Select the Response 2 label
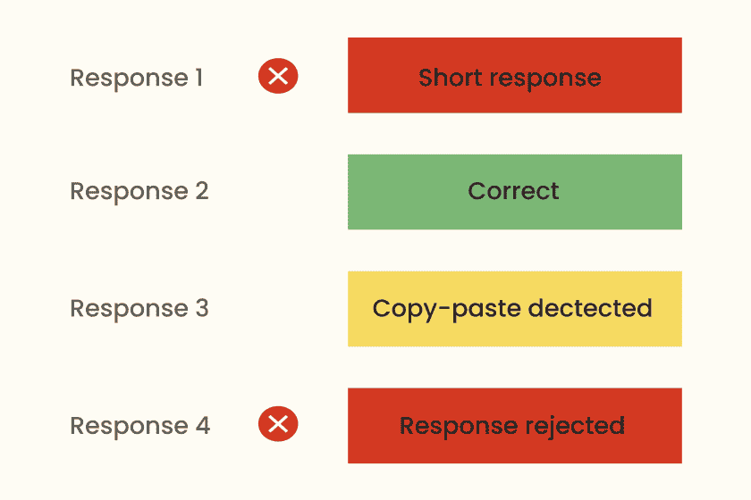 click(139, 192)
